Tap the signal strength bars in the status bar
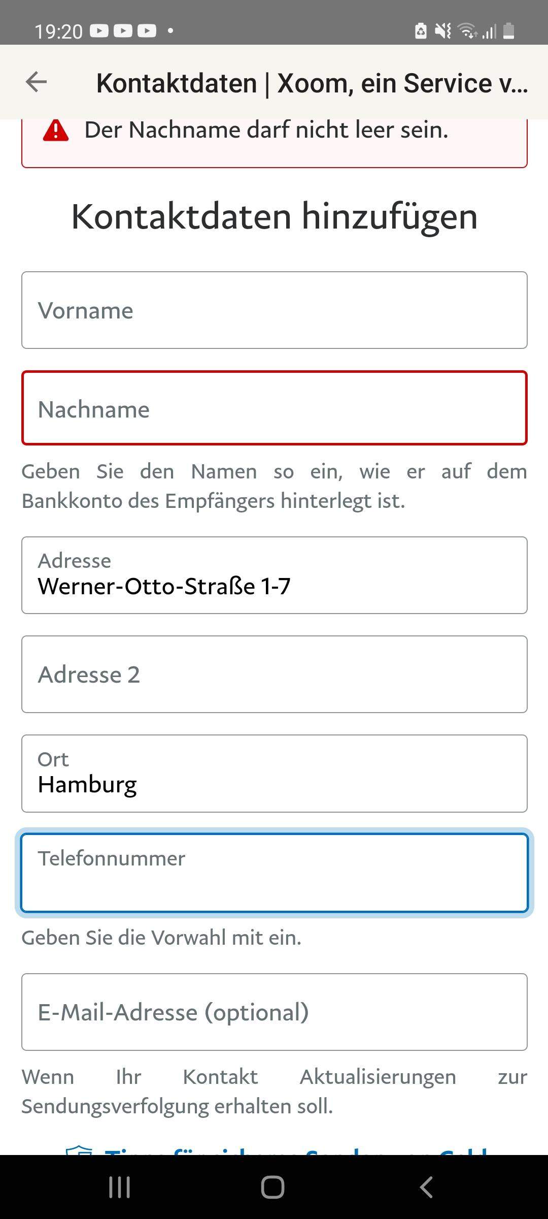This screenshot has width=548, height=1219. (488, 31)
